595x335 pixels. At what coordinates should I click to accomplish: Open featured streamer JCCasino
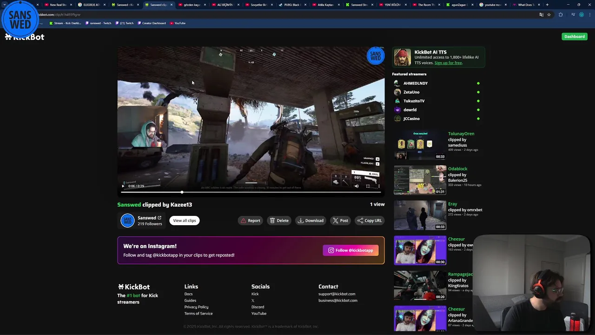point(411,119)
